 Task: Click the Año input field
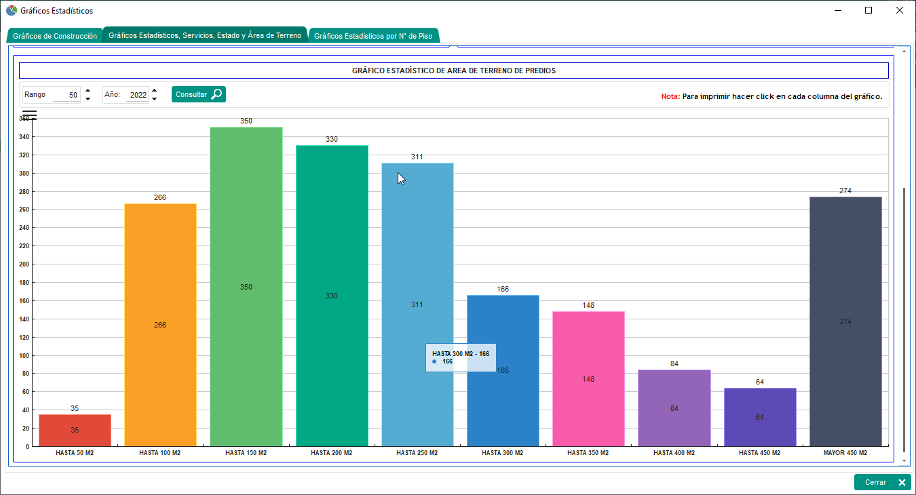137,95
